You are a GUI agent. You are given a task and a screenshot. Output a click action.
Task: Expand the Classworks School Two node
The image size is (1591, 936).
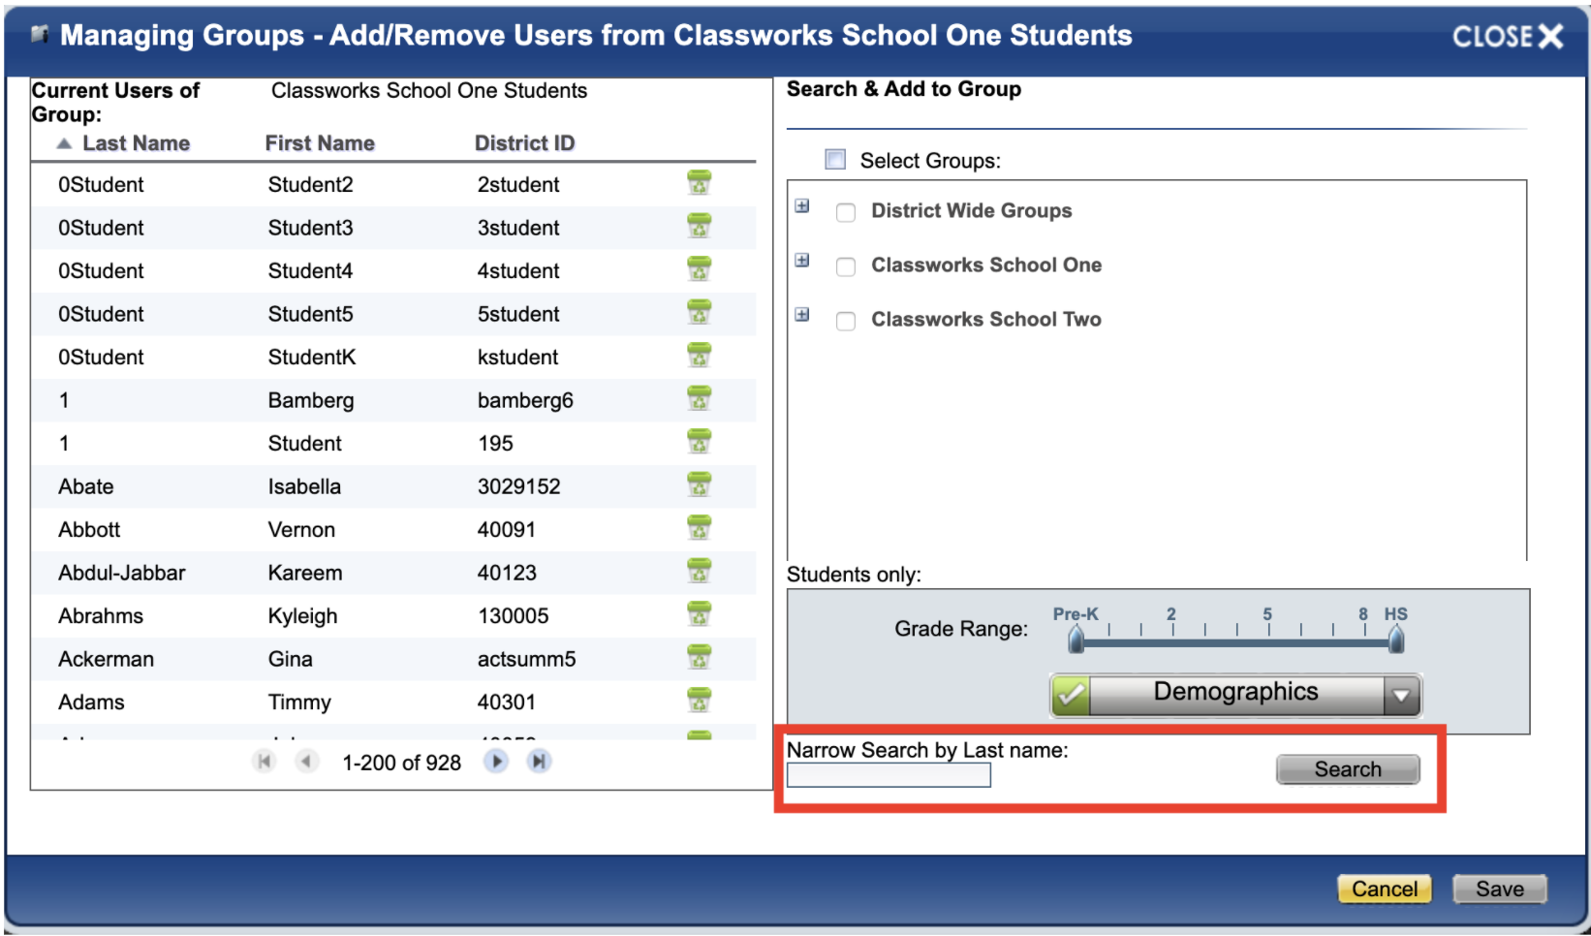pos(802,314)
